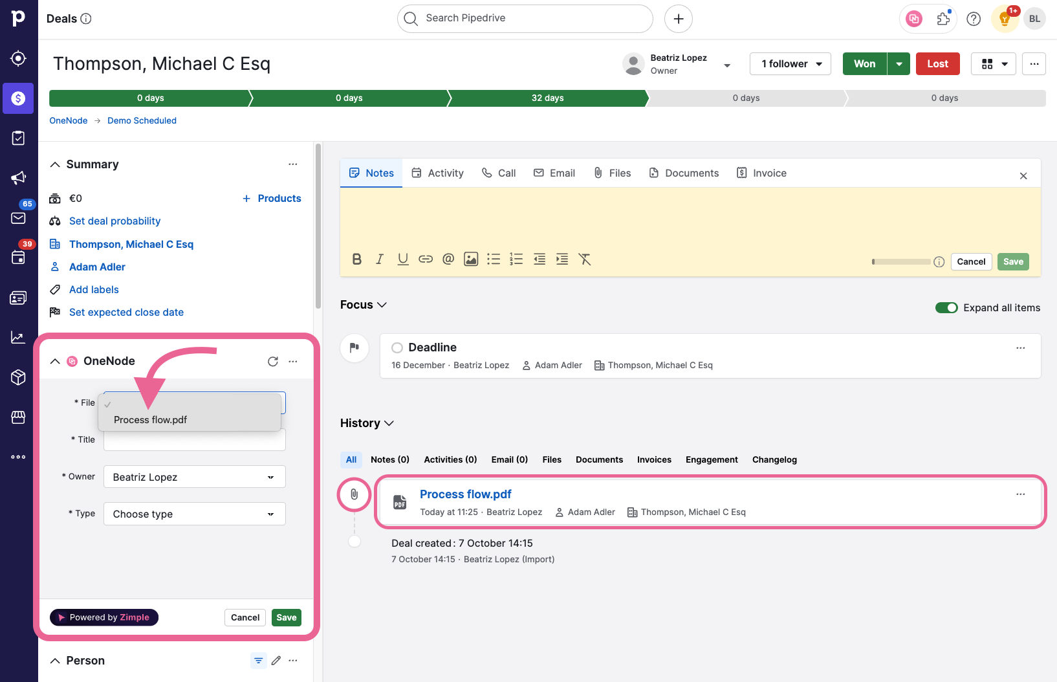The height and width of the screenshot is (682, 1057).
Task: Filter history by Changelog
Action: coord(774,460)
